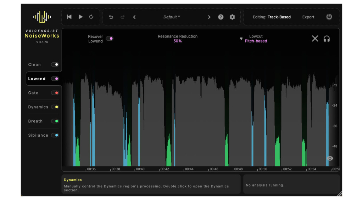363x200 pixels.
Task: Click the redo arrow icon
Action: point(123,17)
